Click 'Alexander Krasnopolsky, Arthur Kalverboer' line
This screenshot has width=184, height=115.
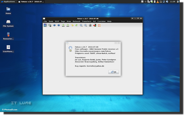[x=95, y=62]
